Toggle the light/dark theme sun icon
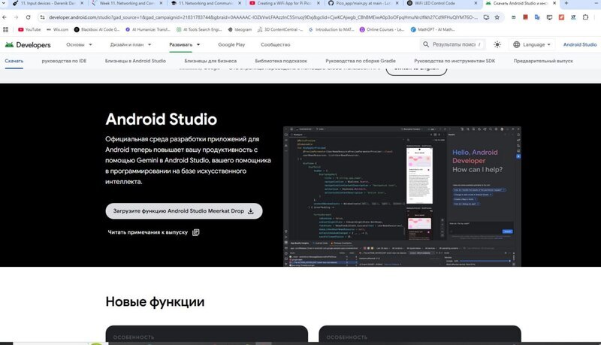Screen dimensions: 601x345 click(497, 44)
